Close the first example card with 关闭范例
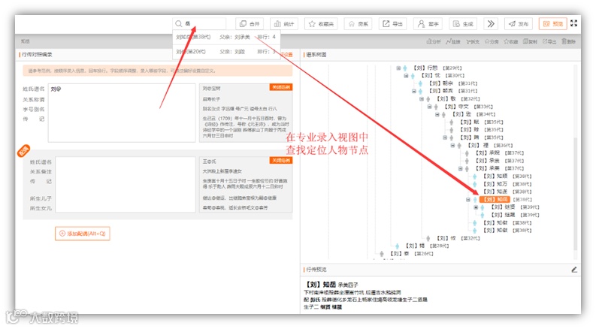 click(x=280, y=87)
